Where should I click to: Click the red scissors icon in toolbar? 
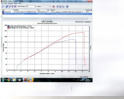(54, 6)
